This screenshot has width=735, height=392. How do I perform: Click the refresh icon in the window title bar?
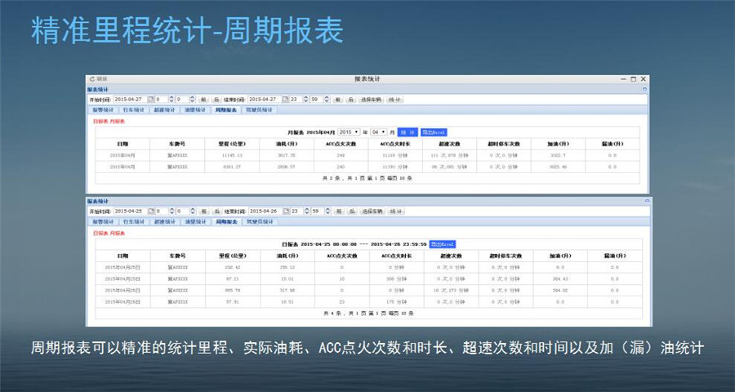tap(91, 78)
